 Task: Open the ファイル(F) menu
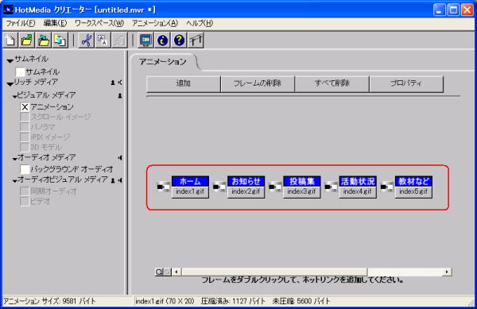tap(21, 23)
